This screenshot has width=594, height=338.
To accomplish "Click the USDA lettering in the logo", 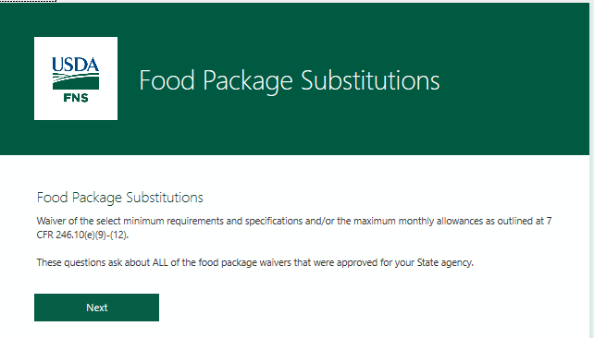I will (75, 65).
